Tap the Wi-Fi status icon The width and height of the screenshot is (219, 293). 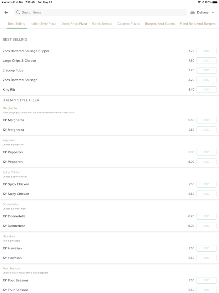199,2
